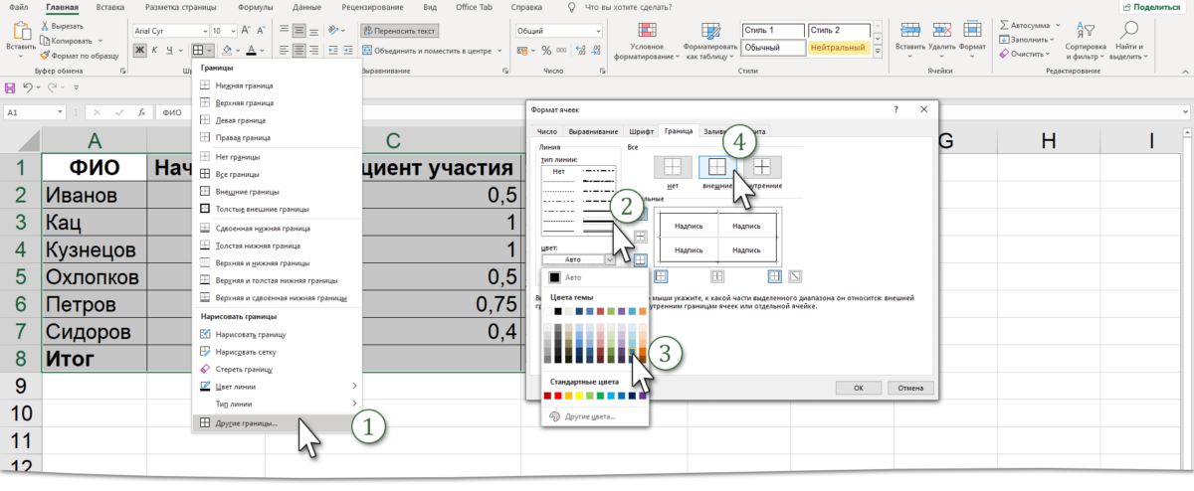Click the AutoSum sigma icon
Screen dimensions: 1194x491
(1004, 24)
